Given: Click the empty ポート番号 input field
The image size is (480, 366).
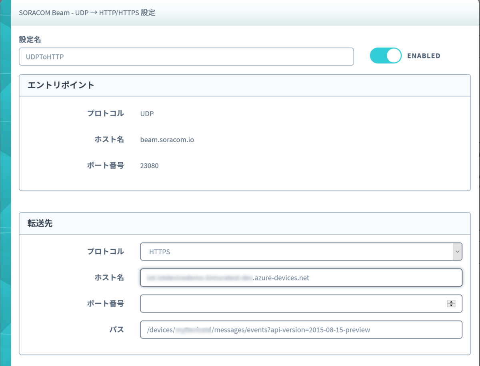Looking at the screenshot, I should coord(301,304).
